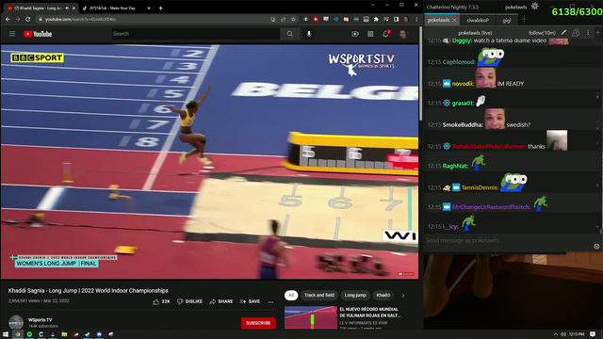Start voice search with microphone icon
Viewport: 603px width, 339px height.
coord(308,34)
